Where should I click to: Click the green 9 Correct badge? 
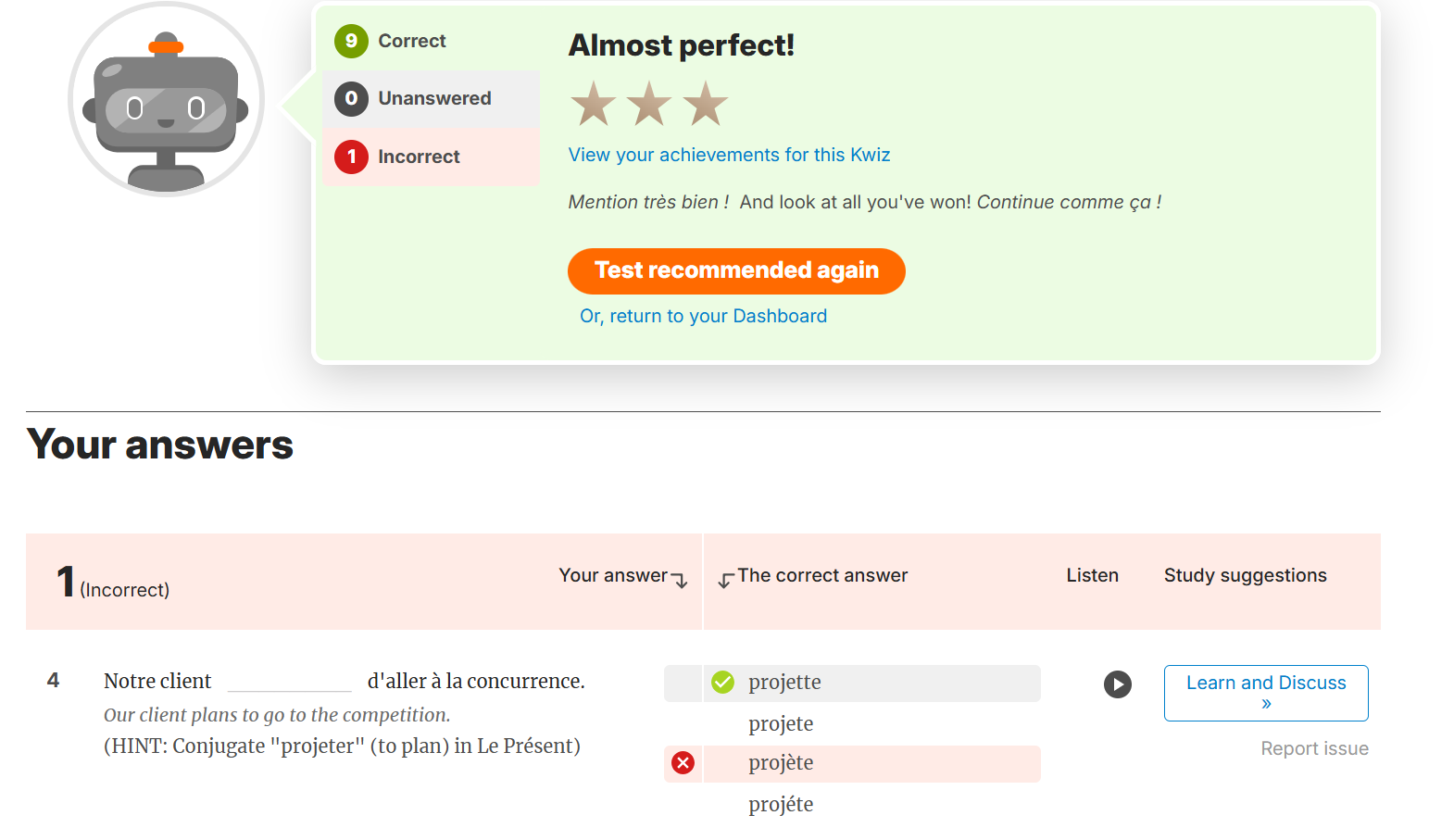tap(352, 41)
